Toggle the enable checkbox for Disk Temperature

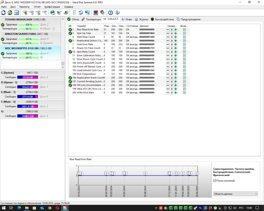[x=184, y=74]
